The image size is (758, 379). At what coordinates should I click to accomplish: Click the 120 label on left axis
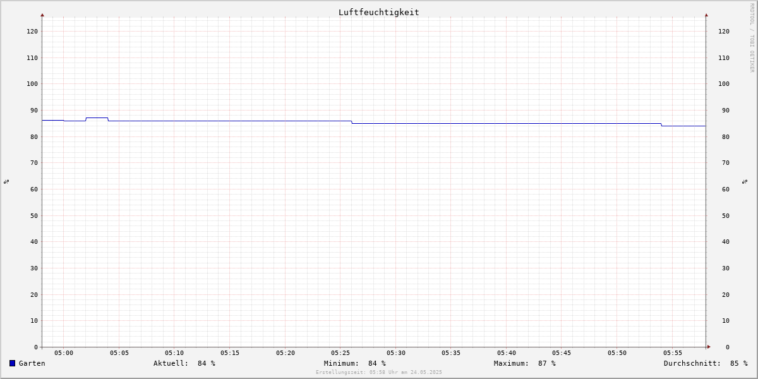[x=32, y=31]
